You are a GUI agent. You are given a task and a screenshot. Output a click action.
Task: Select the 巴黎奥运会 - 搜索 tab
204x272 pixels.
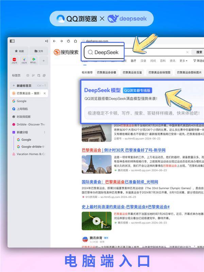[x=29, y=93]
